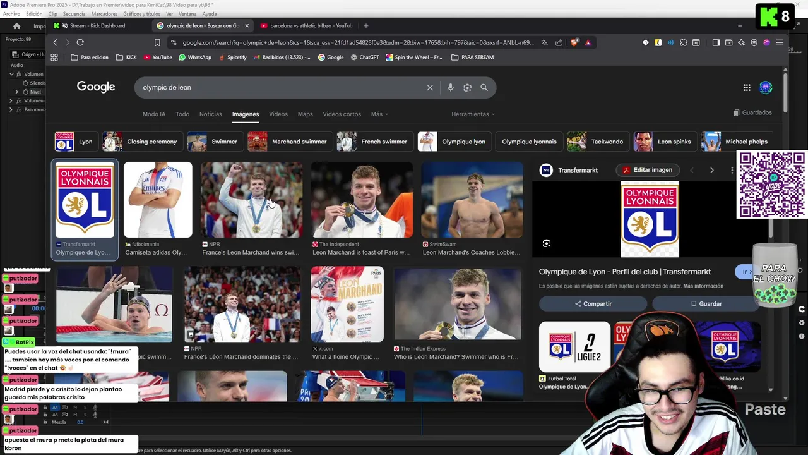Image resolution: width=808 pixels, height=455 pixels.
Task: Toggle the browser sidebar panel icon
Action: click(716, 42)
